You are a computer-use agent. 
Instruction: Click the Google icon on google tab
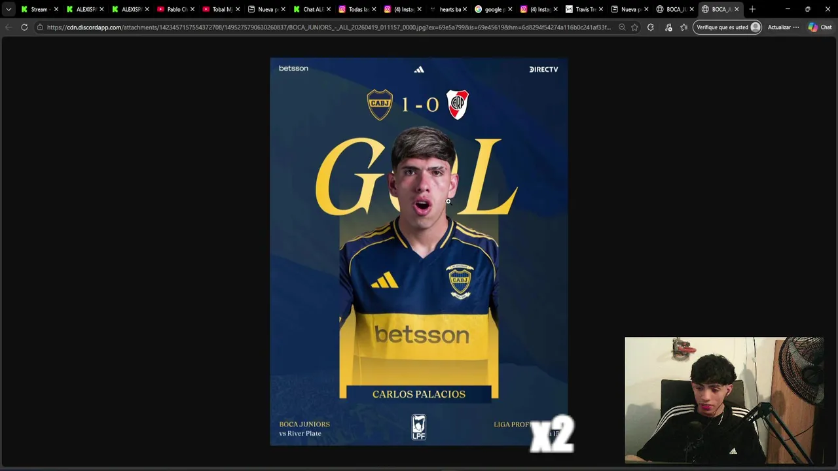478,9
